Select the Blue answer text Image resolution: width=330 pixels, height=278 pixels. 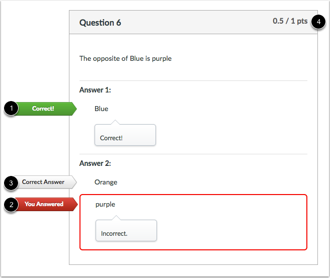pos(101,109)
